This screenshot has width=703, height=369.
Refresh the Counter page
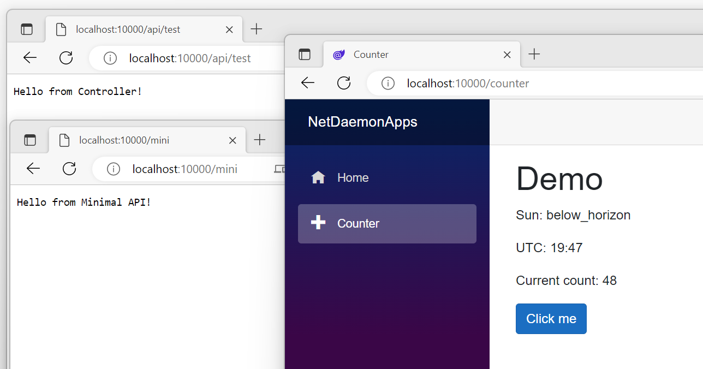tap(344, 83)
